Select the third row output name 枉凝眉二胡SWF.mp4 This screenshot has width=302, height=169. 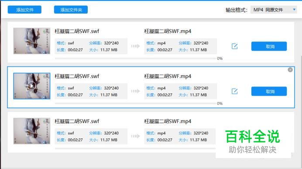click(x=168, y=121)
